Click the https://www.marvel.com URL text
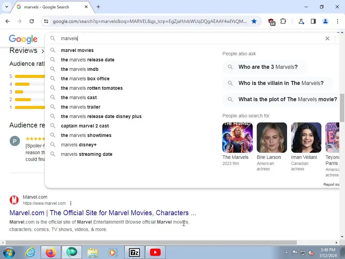345x259 pixels. pos(44,203)
